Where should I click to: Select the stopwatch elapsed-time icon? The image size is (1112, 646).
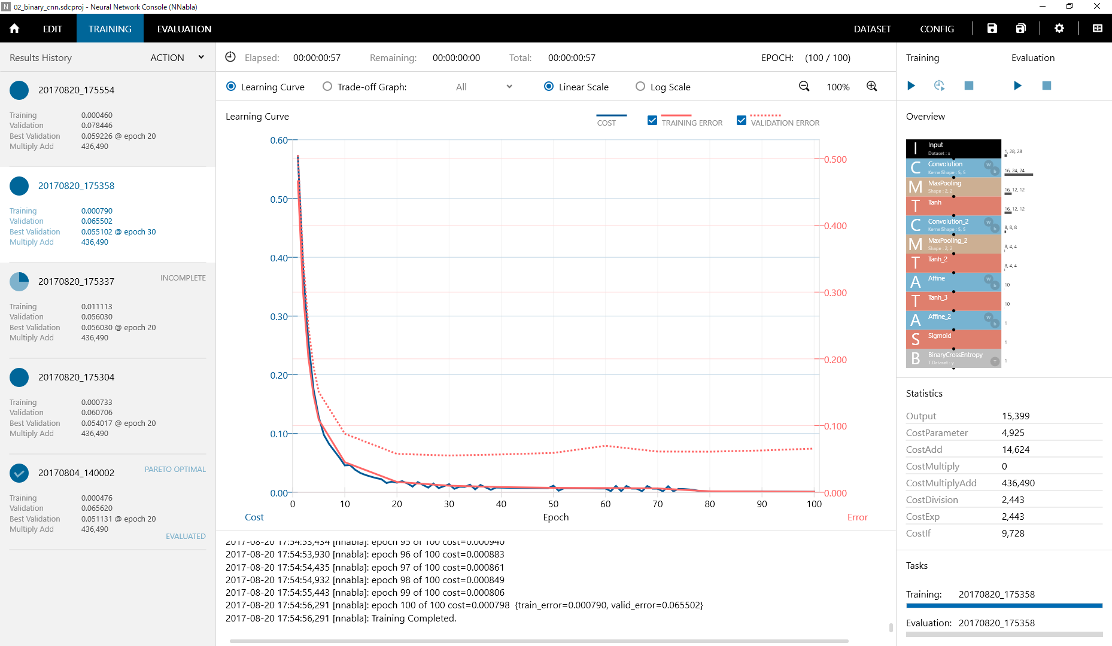[x=230, y=57]
